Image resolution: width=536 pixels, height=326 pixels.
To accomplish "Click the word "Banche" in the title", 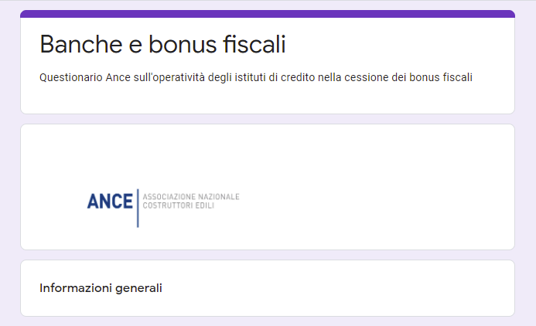I will tap(81, 44).
